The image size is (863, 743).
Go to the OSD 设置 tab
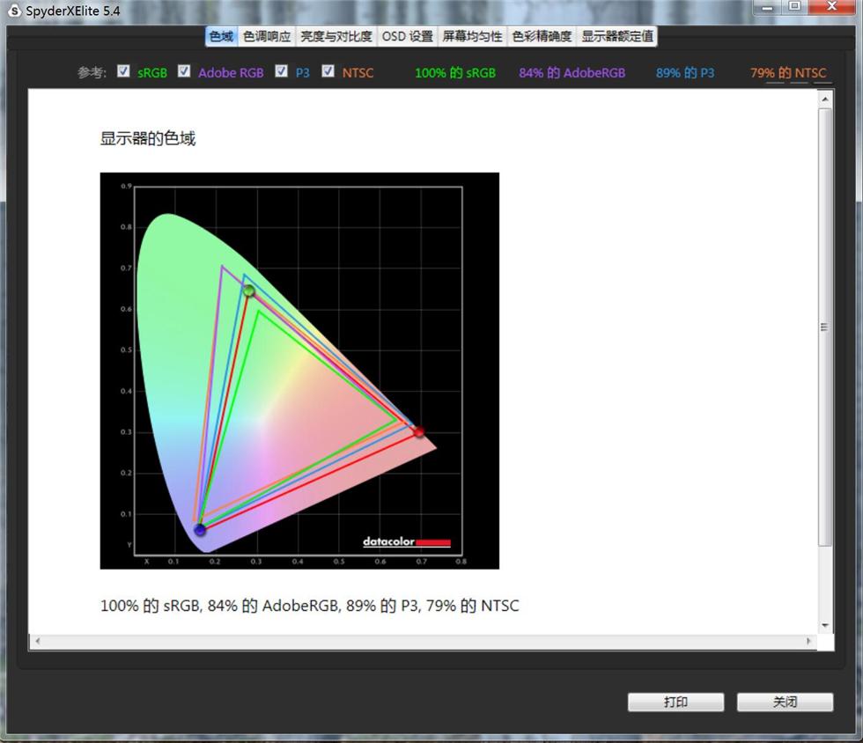pos(407,36)
